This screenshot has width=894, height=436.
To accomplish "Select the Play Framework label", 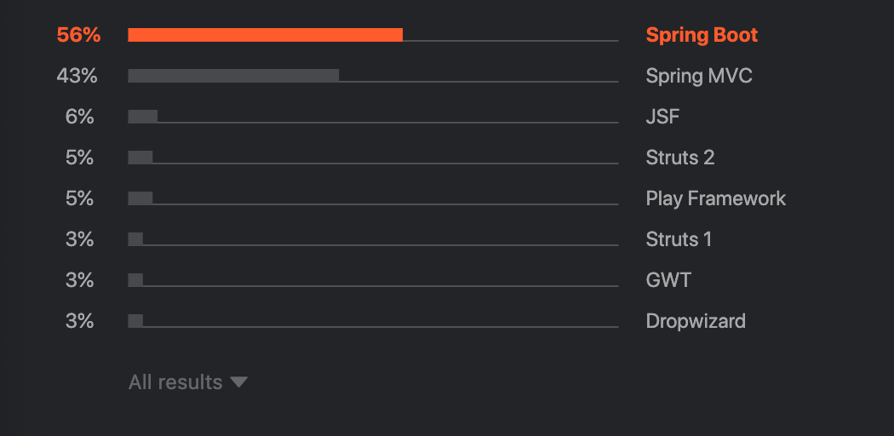I will tap(716, 199).
